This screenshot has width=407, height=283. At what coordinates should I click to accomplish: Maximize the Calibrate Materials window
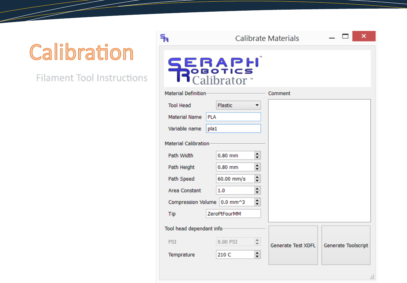pos(345,36)
